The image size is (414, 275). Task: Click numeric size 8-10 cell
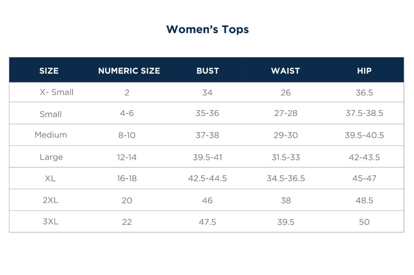pyautogui.click(x=127, y=135)
